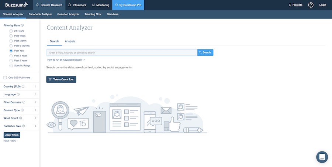
Task: Open the Trending Now tab
Action: 93,14
